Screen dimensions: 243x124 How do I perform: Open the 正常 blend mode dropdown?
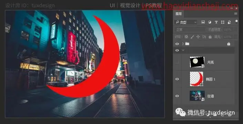189,30
